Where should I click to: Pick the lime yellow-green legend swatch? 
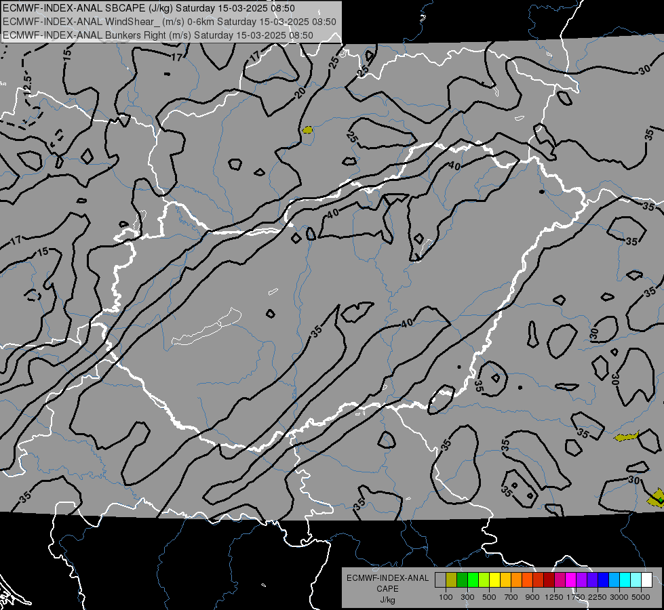pos(484,580)
